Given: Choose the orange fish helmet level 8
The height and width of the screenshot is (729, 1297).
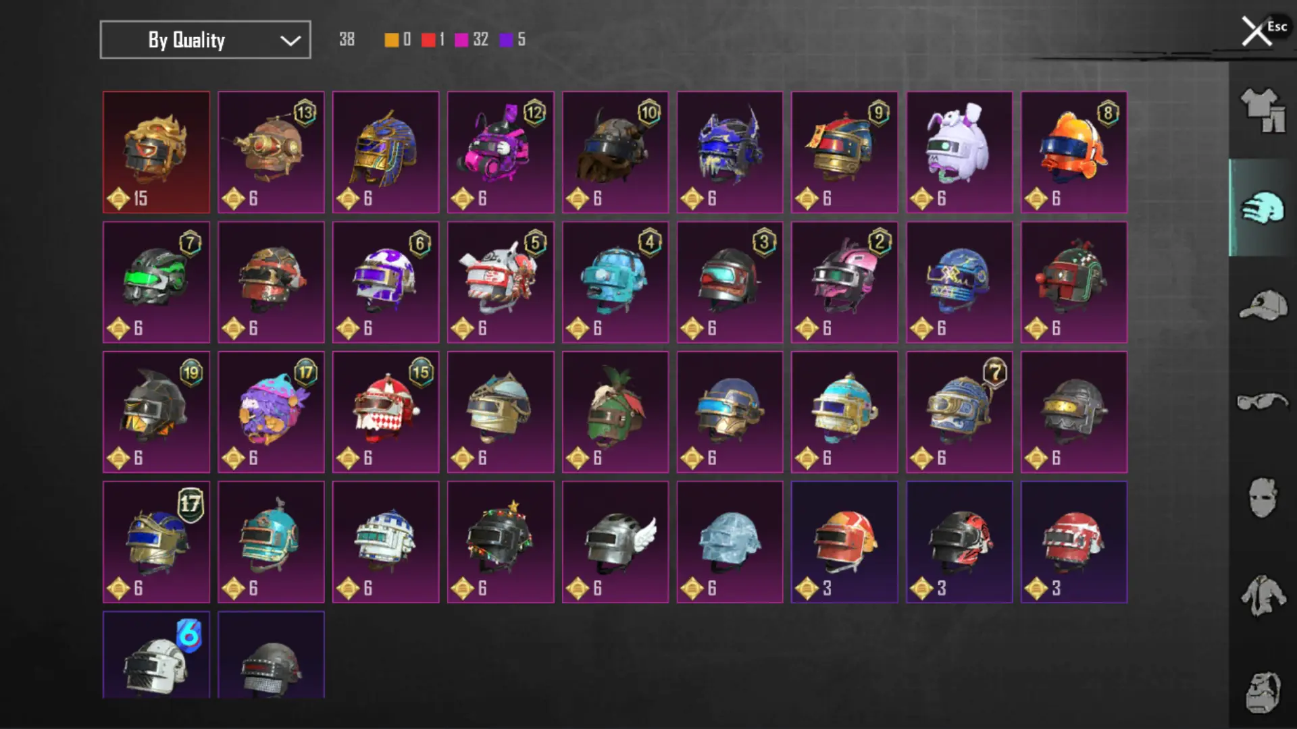Looking at the screenshot, I should click(1074, 153).
